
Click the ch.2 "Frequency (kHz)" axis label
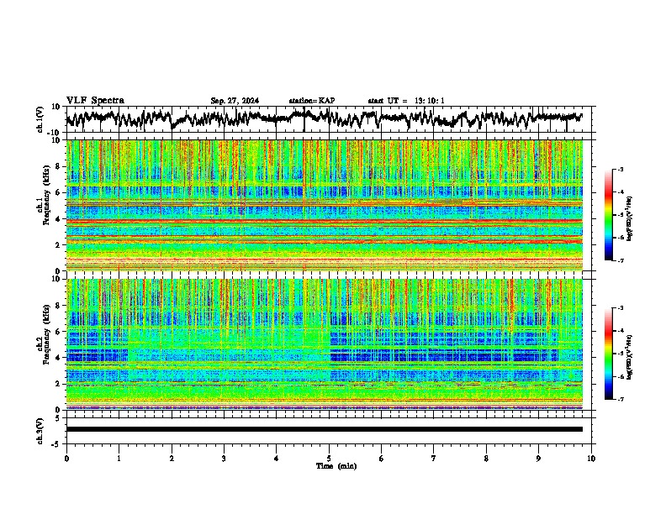pyautogui.click(x=46, y=334)
